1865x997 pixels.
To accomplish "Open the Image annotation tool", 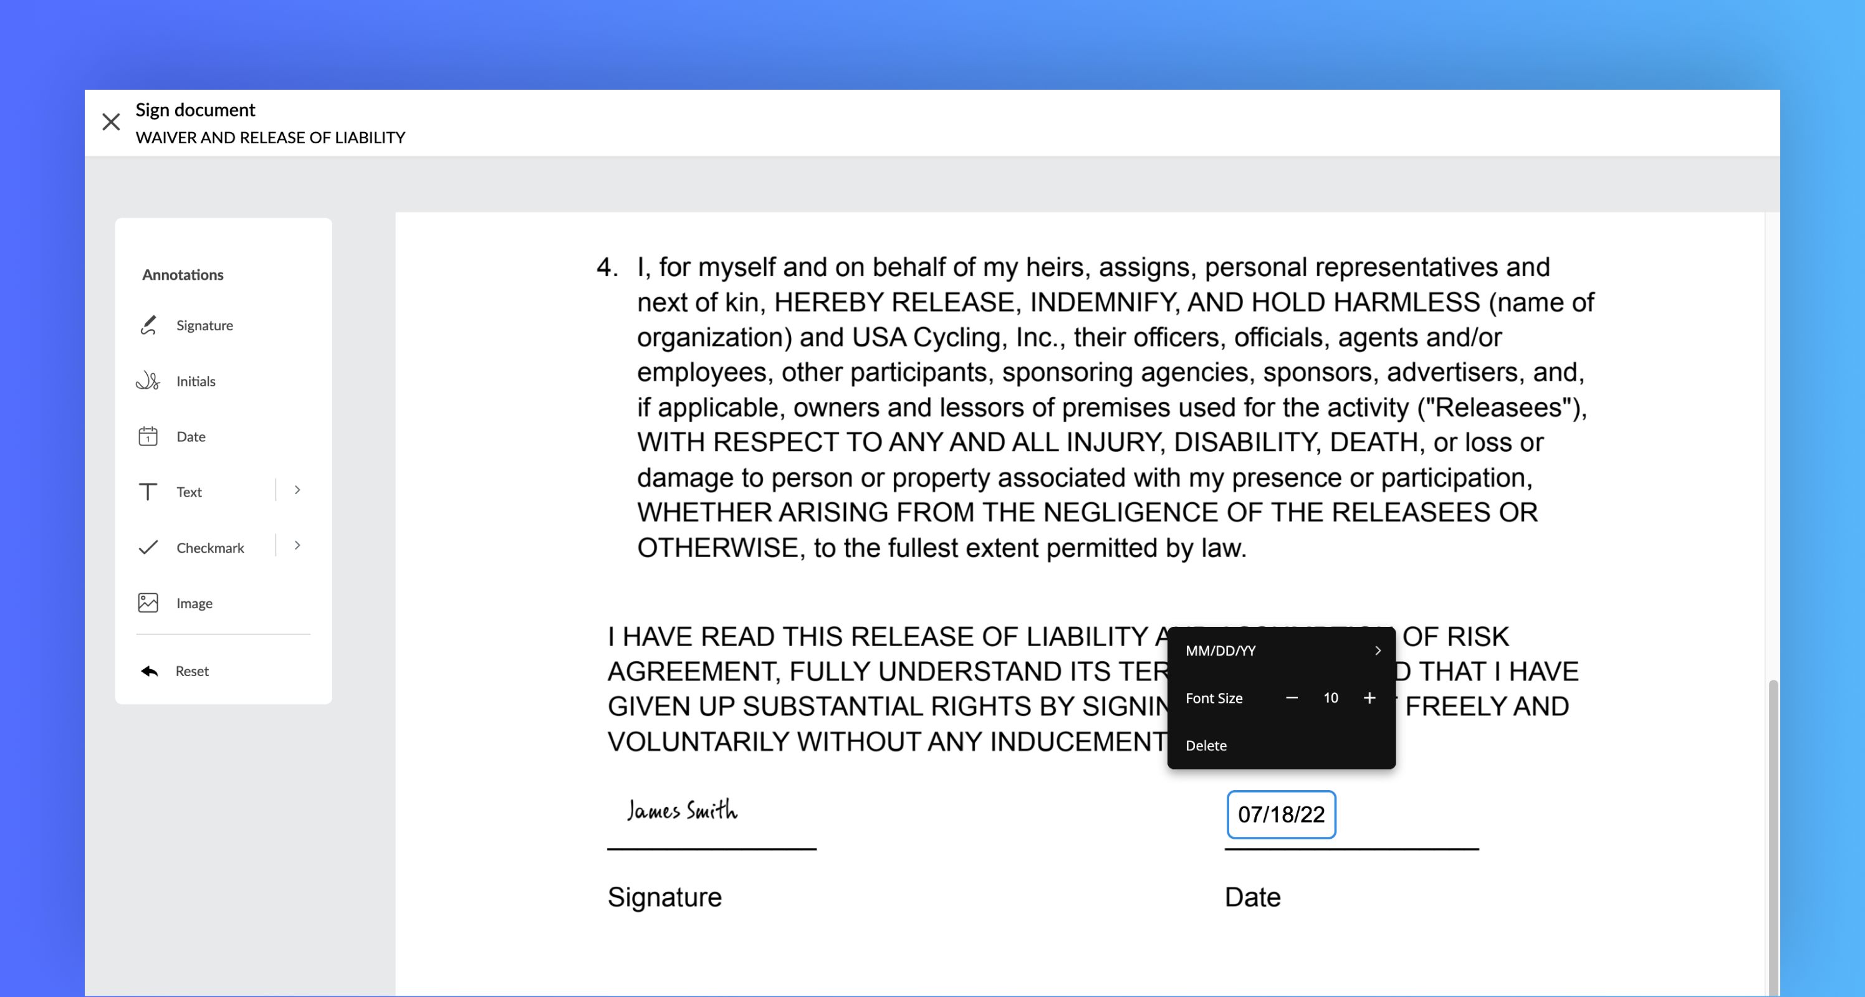I will point(193,603).
